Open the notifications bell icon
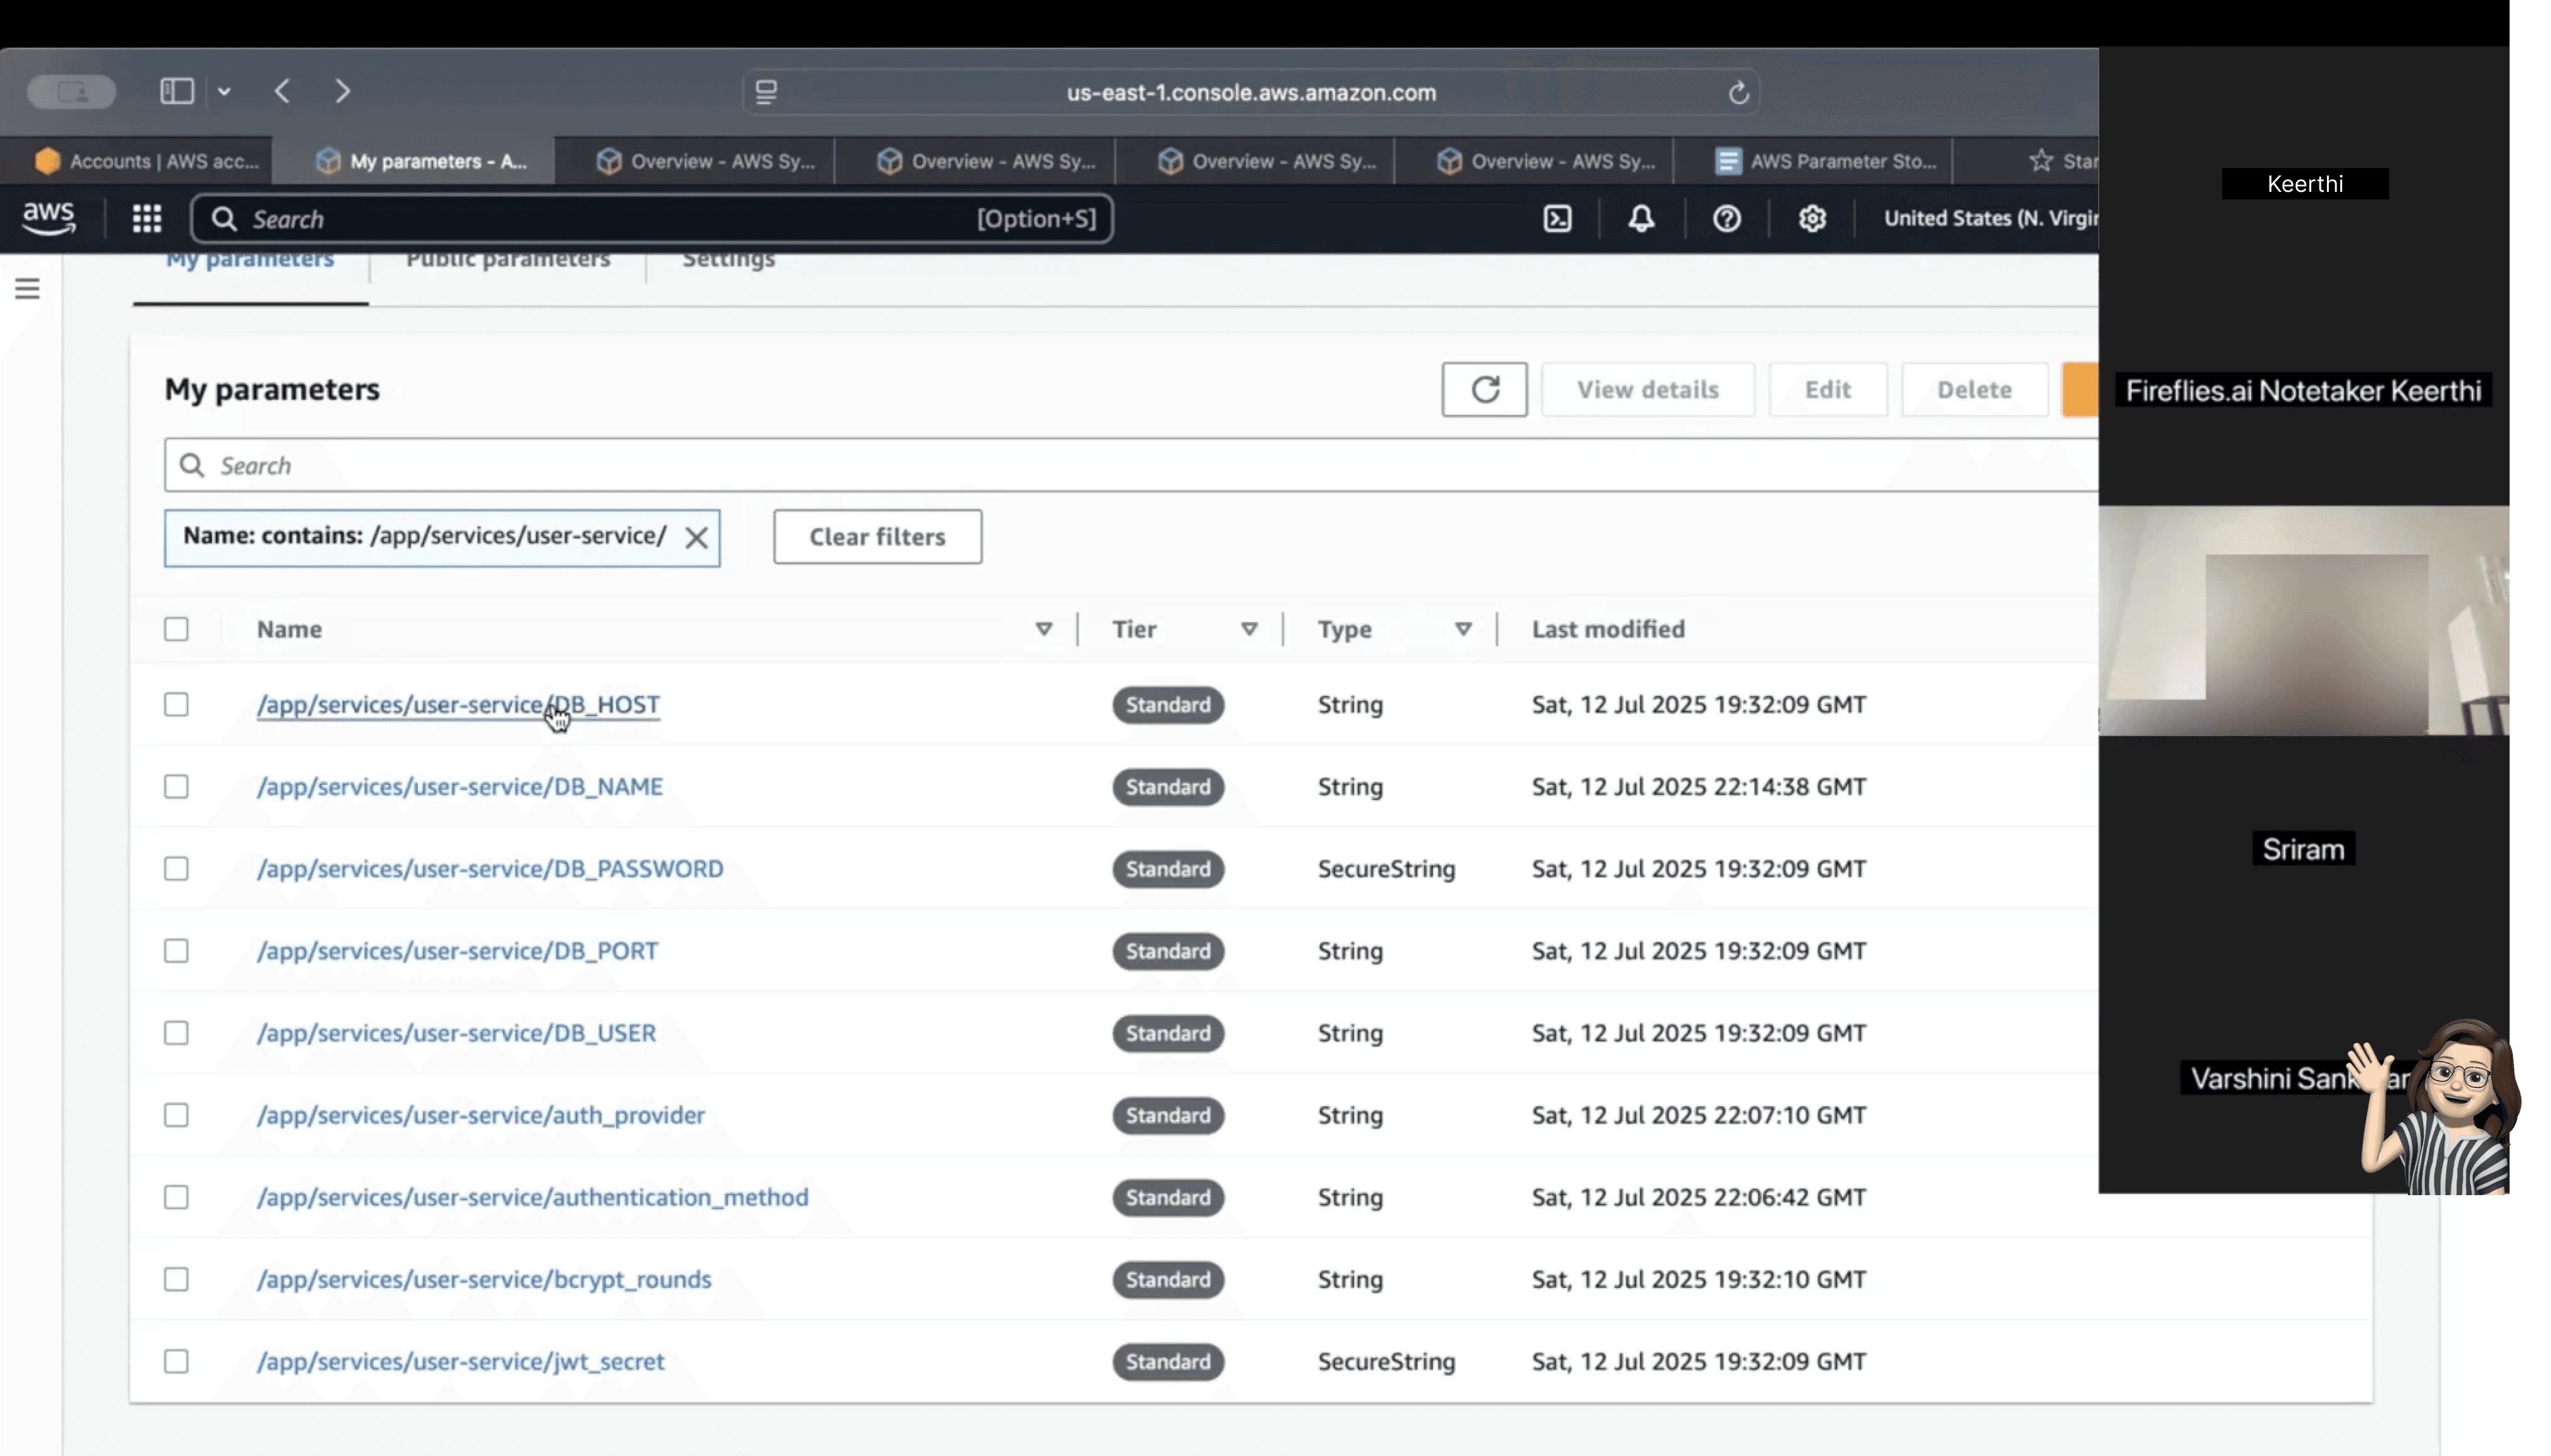Viewport: 2551px width, 1456px height. [x=1641, y=218]
